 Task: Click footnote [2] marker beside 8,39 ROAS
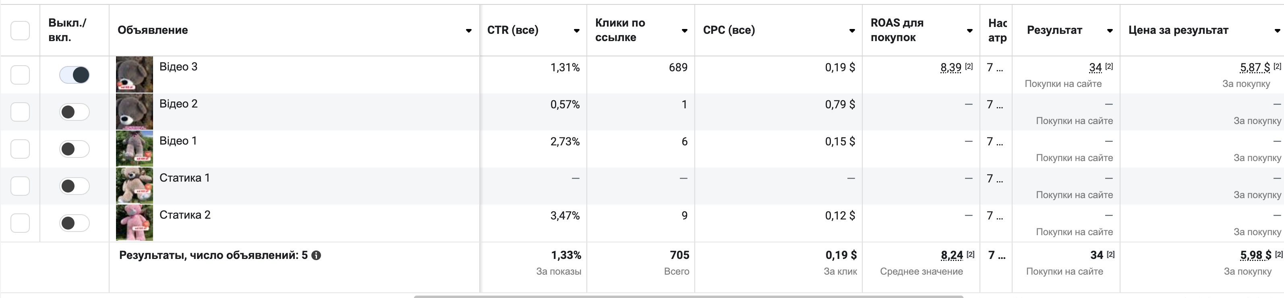pos(969,66)
